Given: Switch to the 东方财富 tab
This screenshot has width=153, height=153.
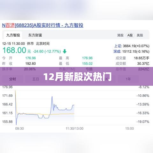Looking at the screenshot, I should 35,35.
